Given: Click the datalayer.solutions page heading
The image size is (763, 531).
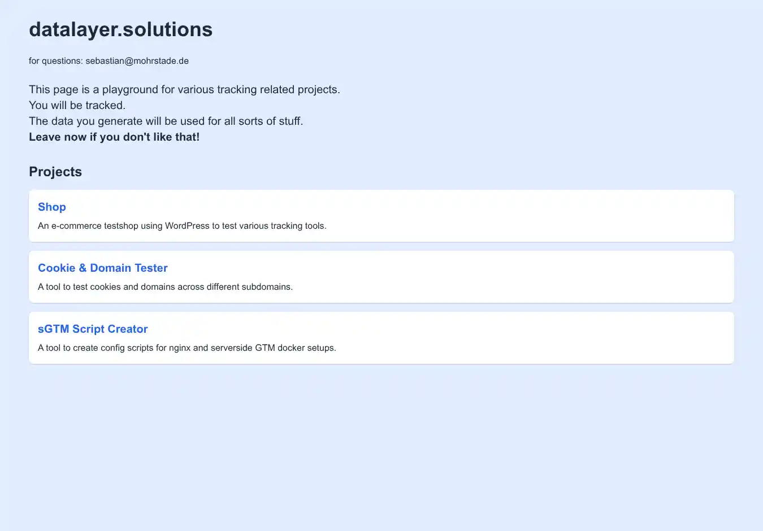Looking at the screenshot, I should [120, 29].
